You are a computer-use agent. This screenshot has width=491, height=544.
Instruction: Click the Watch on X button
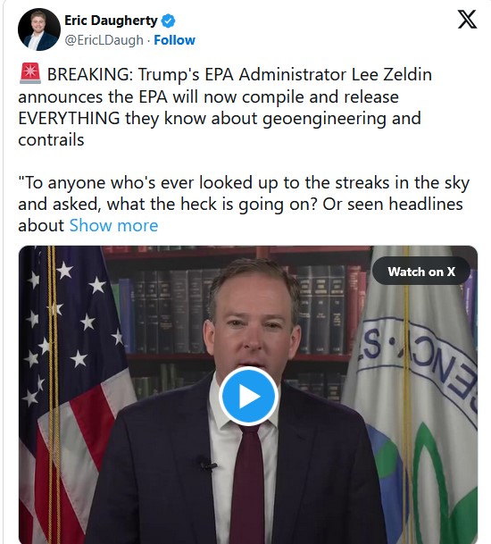[x=421, y=272]
